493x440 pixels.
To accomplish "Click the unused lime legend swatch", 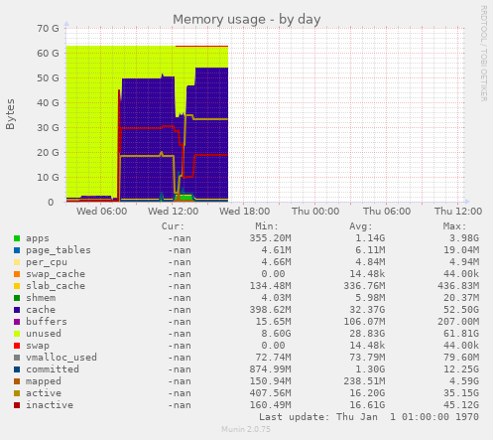I will [x=17, y=334].
